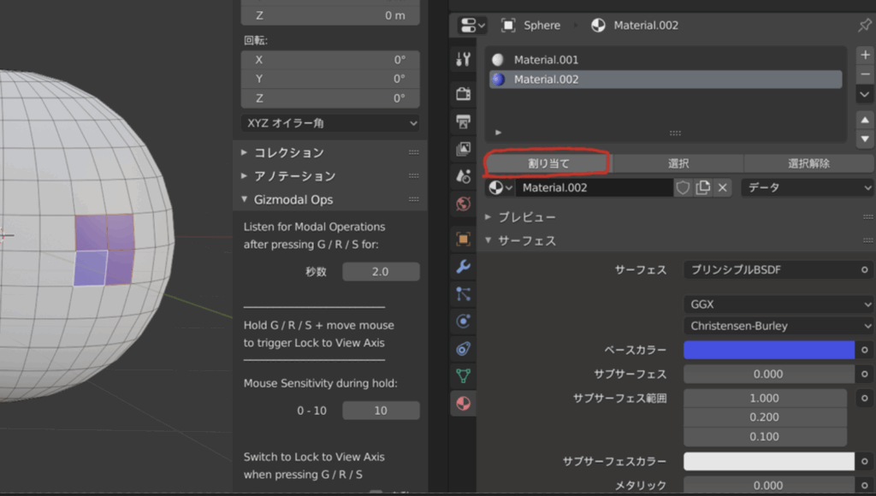Screen dimensions: 876x496
Task: Switch to Render properties tab
Action: point(463,93)
